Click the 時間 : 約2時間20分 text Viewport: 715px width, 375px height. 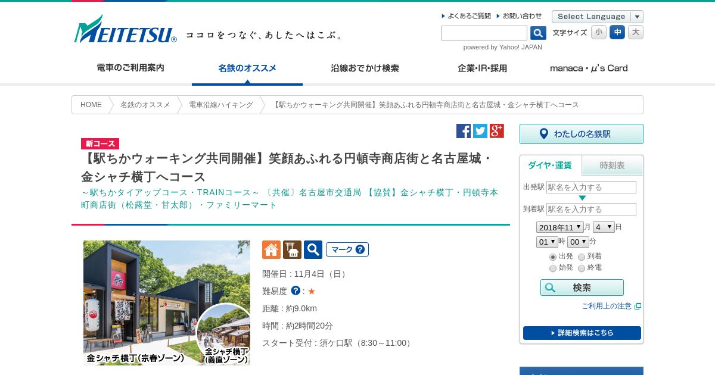297,326
